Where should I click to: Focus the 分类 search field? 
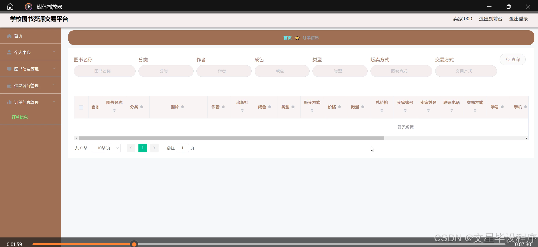click(166, 71)
